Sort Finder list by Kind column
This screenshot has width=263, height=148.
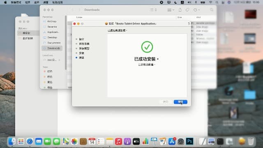[x=198, y=17]
